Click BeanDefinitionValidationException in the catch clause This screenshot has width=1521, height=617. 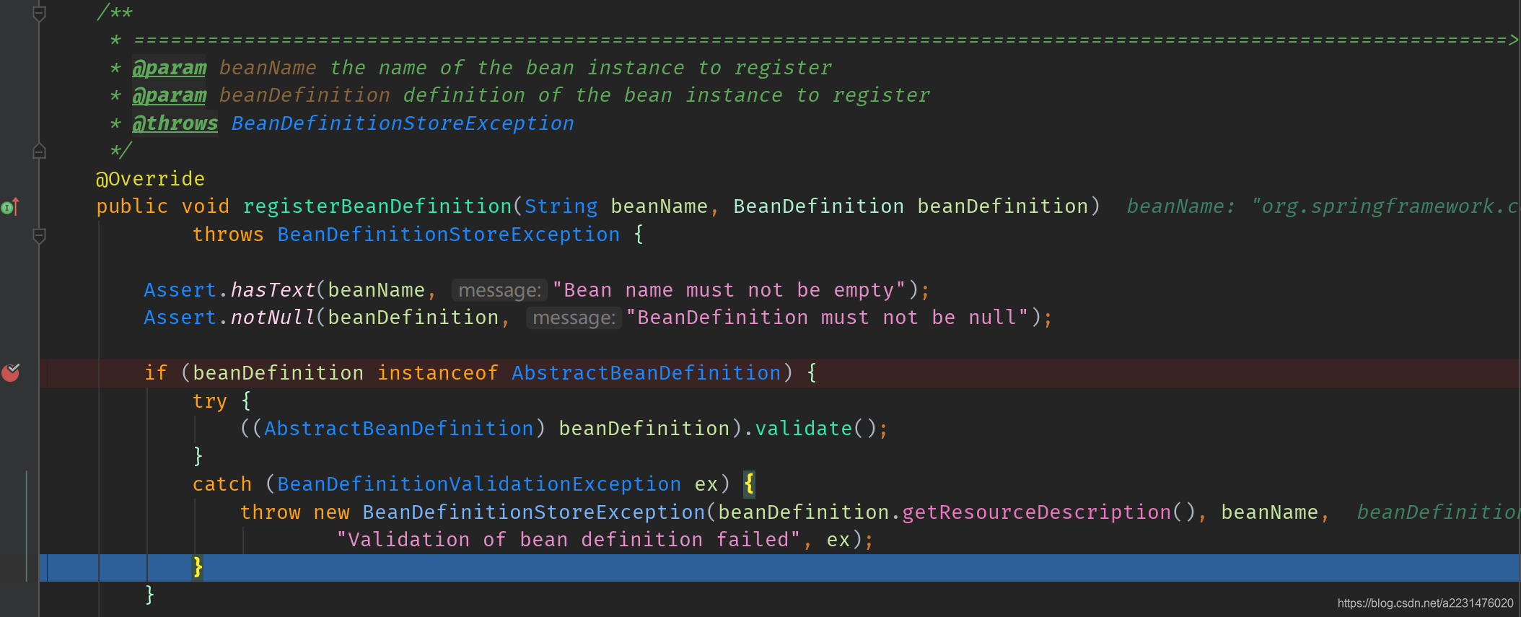(x=479, y=484)
